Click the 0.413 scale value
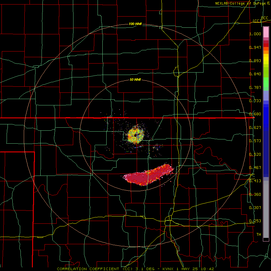Viewport: 271px width, 271px height. tap(255, 181)
